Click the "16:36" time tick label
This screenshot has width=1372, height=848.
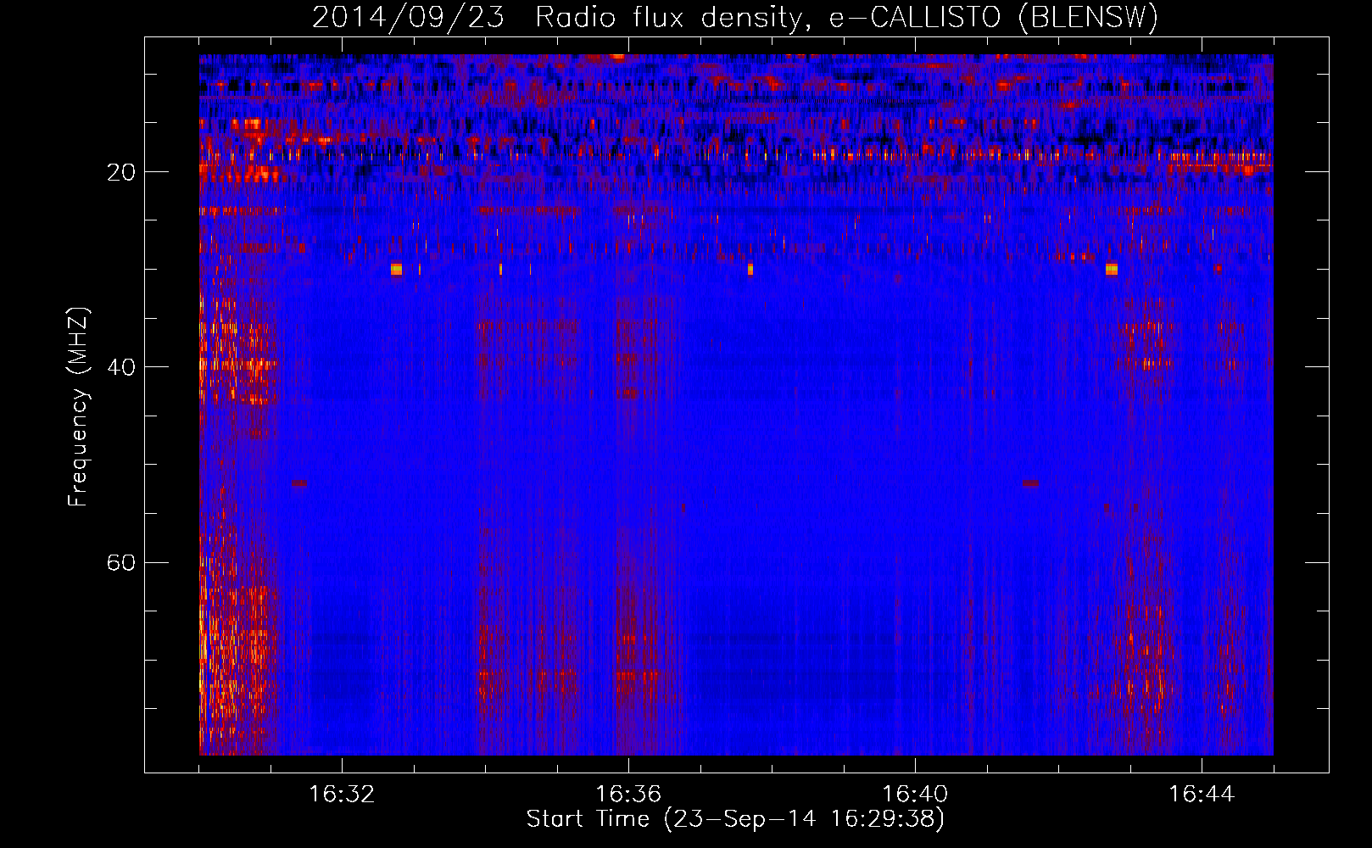[x=628, y=795]
